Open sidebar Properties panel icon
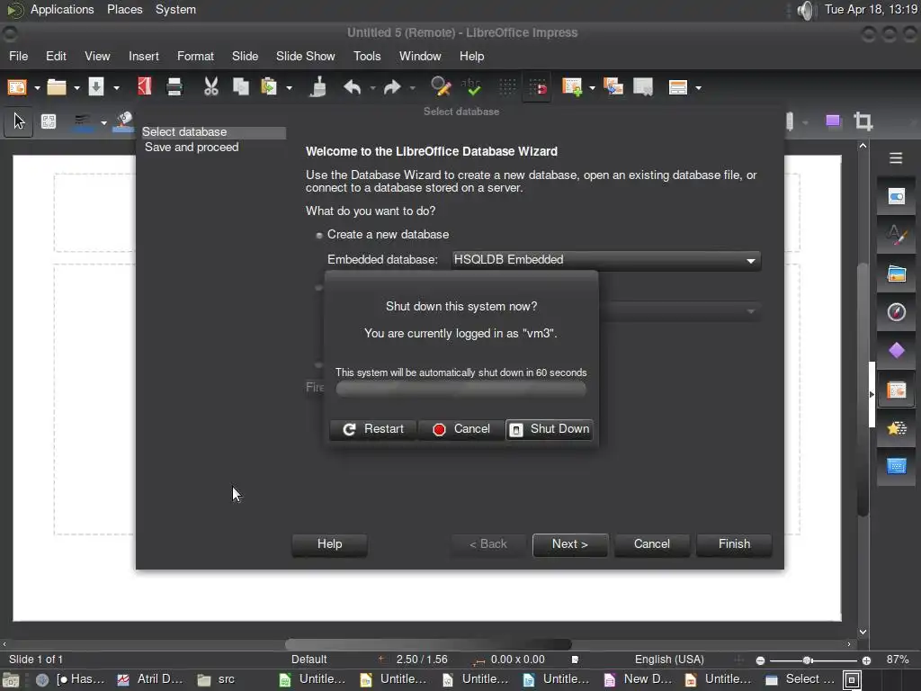921x691 pixels. (897, 196)
